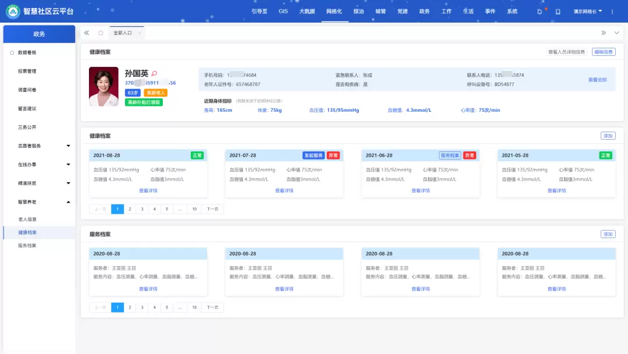628x354 pixels.
Task: Open 老人信息 submenu item
Action: (x=27, y=220)
